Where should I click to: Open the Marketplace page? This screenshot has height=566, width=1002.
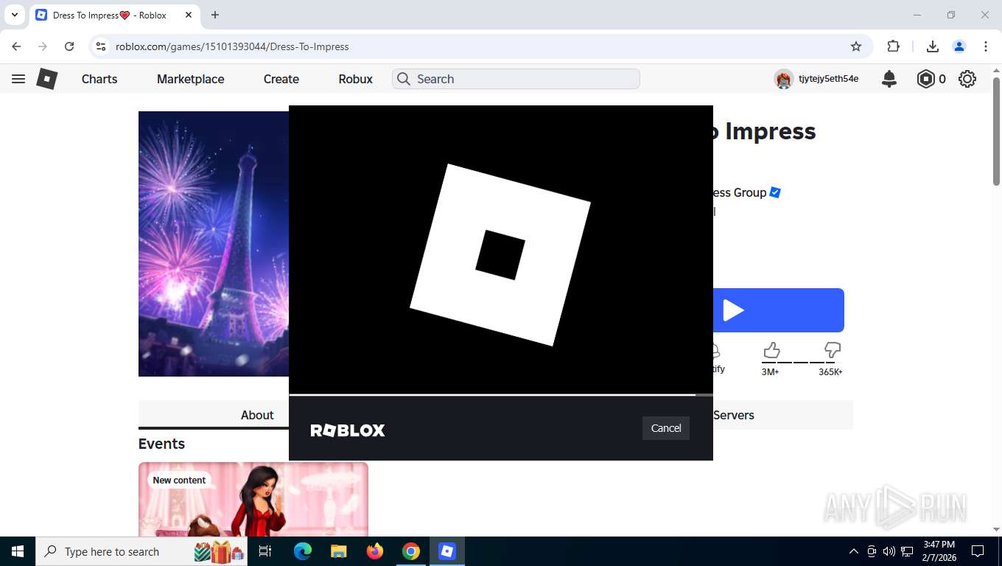coord(190,79)
